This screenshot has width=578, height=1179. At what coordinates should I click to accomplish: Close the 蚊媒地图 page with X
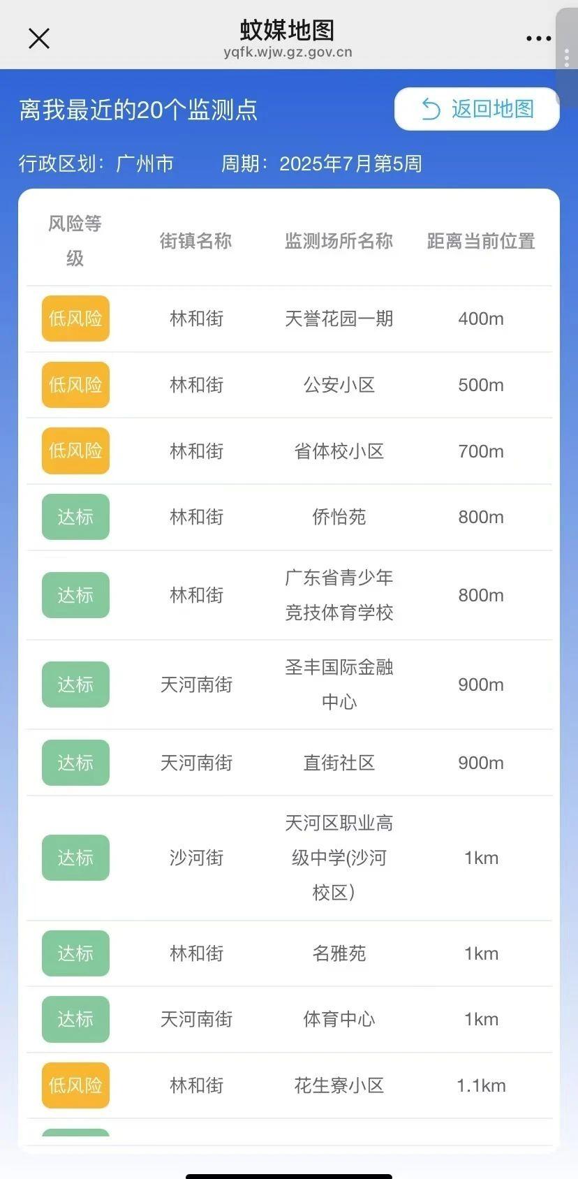coord(39,38)
